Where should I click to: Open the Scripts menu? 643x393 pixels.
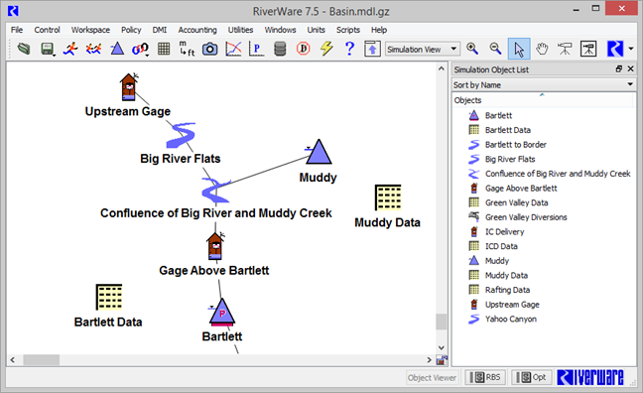pyautogui.click(x=347, y=30)
